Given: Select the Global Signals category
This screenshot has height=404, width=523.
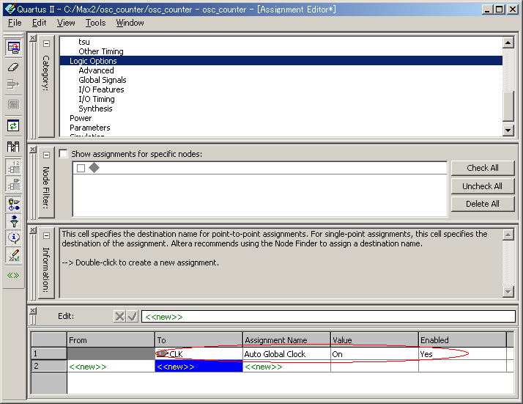Looking at the screenshot, I should [103, 80].
